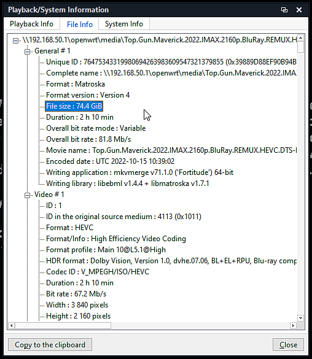Viewport: 312px width, 359px height.
Task: Select the Video 'Duration : 2 h 10 min' row
Action: pyautogui.click(x=80, y=283)
